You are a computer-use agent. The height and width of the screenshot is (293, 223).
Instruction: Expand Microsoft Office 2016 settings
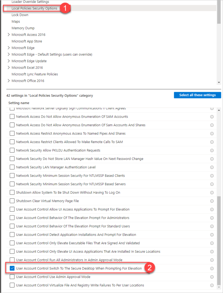9,81
